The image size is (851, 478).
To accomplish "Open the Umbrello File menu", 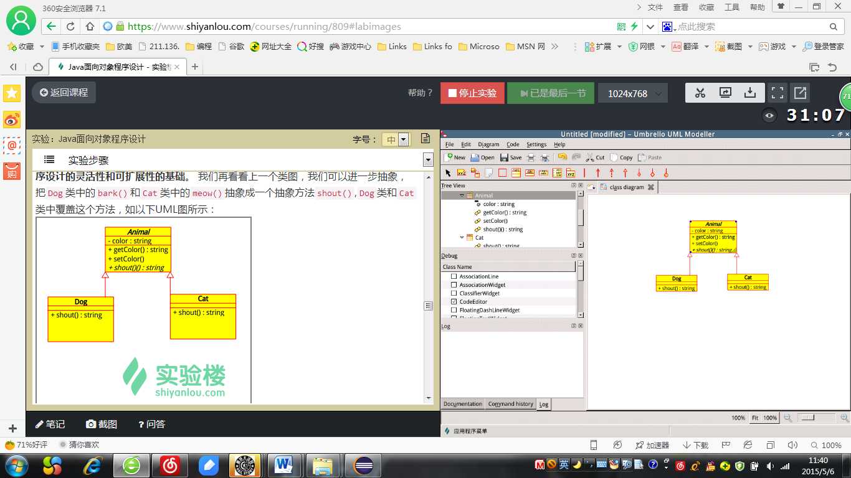I will tap(449, 144).
